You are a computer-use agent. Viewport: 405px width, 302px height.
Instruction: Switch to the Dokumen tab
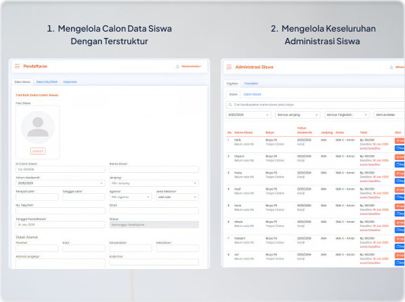pyautogui.click(x=70, y=81)
